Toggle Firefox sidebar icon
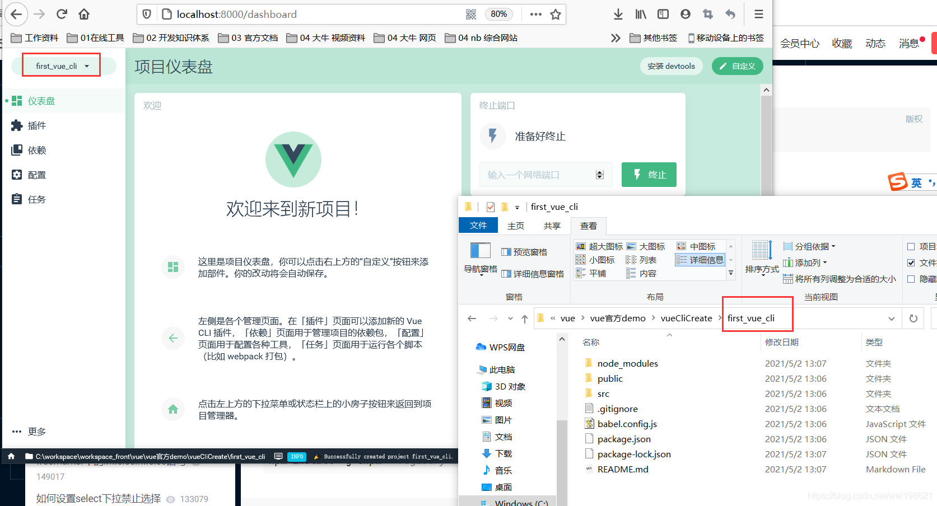The width and height of the screenshot is (937, 506). [x=663, y=15]
